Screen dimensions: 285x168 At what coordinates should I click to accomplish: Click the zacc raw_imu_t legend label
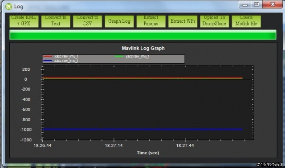[66, 61]
